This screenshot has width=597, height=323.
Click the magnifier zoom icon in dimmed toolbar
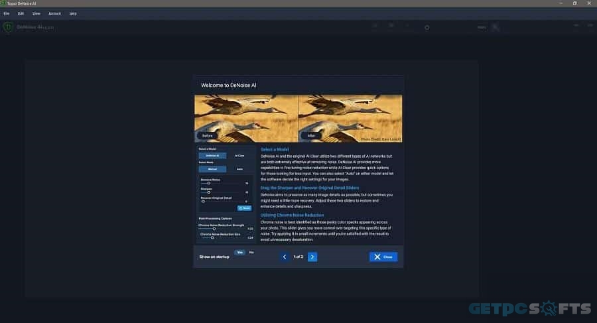click(495, 27)
